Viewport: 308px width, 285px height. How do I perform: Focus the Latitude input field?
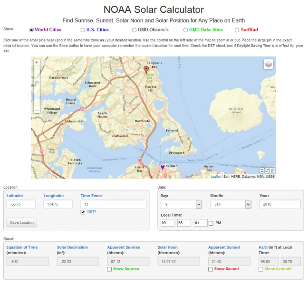tap(21, 204)
